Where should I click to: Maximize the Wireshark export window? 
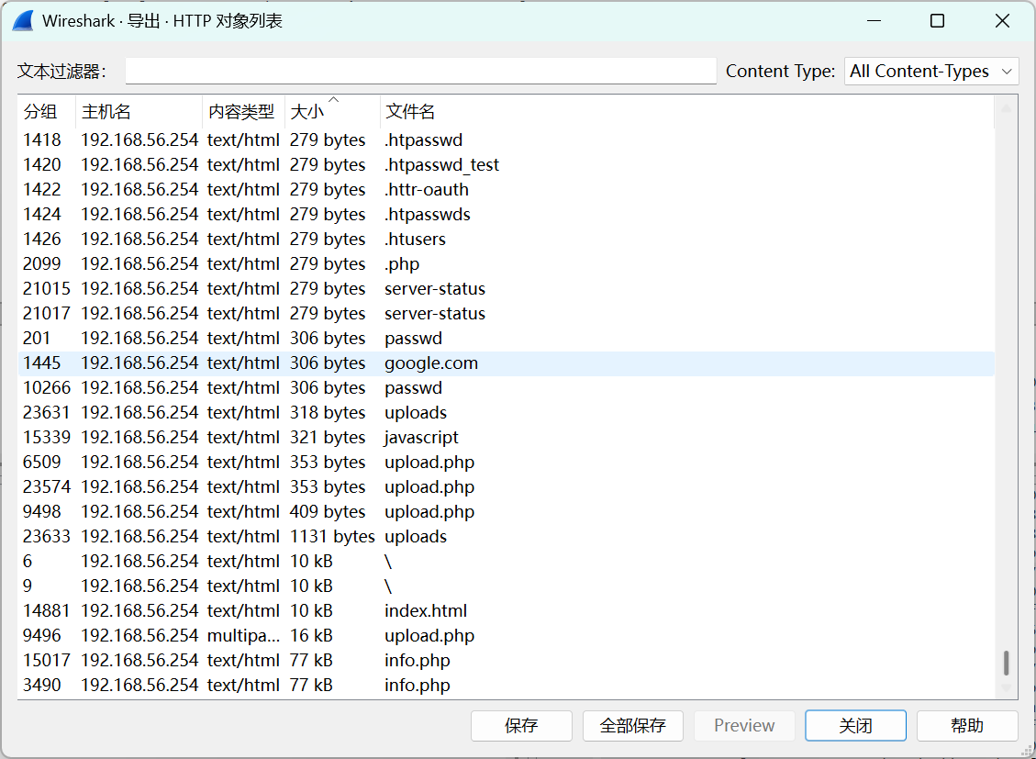point(937,21)
